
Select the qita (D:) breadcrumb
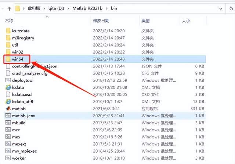tap(56, 8)
